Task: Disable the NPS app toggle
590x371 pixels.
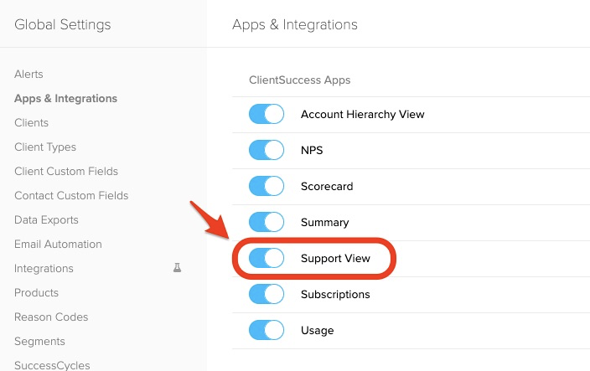Action: [267, 150]
